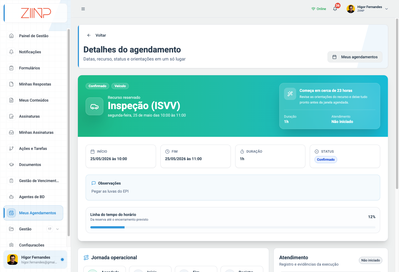Click the Configurações gear icon
This screenshot has width=399, height=272.
click(x=11, y=245)
